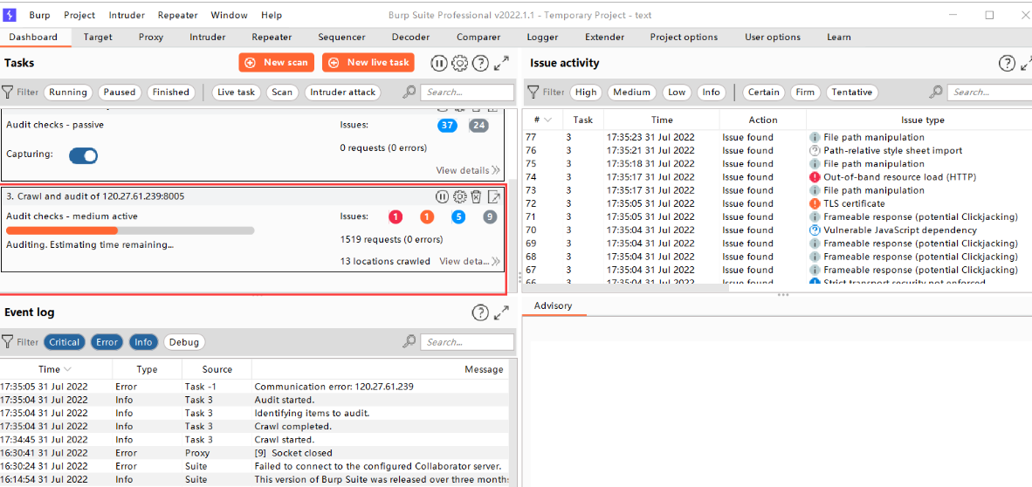Click the red icon of Out-of-band resource load issue
The width and height of the screenshot is (1032, 487).
click(815, 177)
